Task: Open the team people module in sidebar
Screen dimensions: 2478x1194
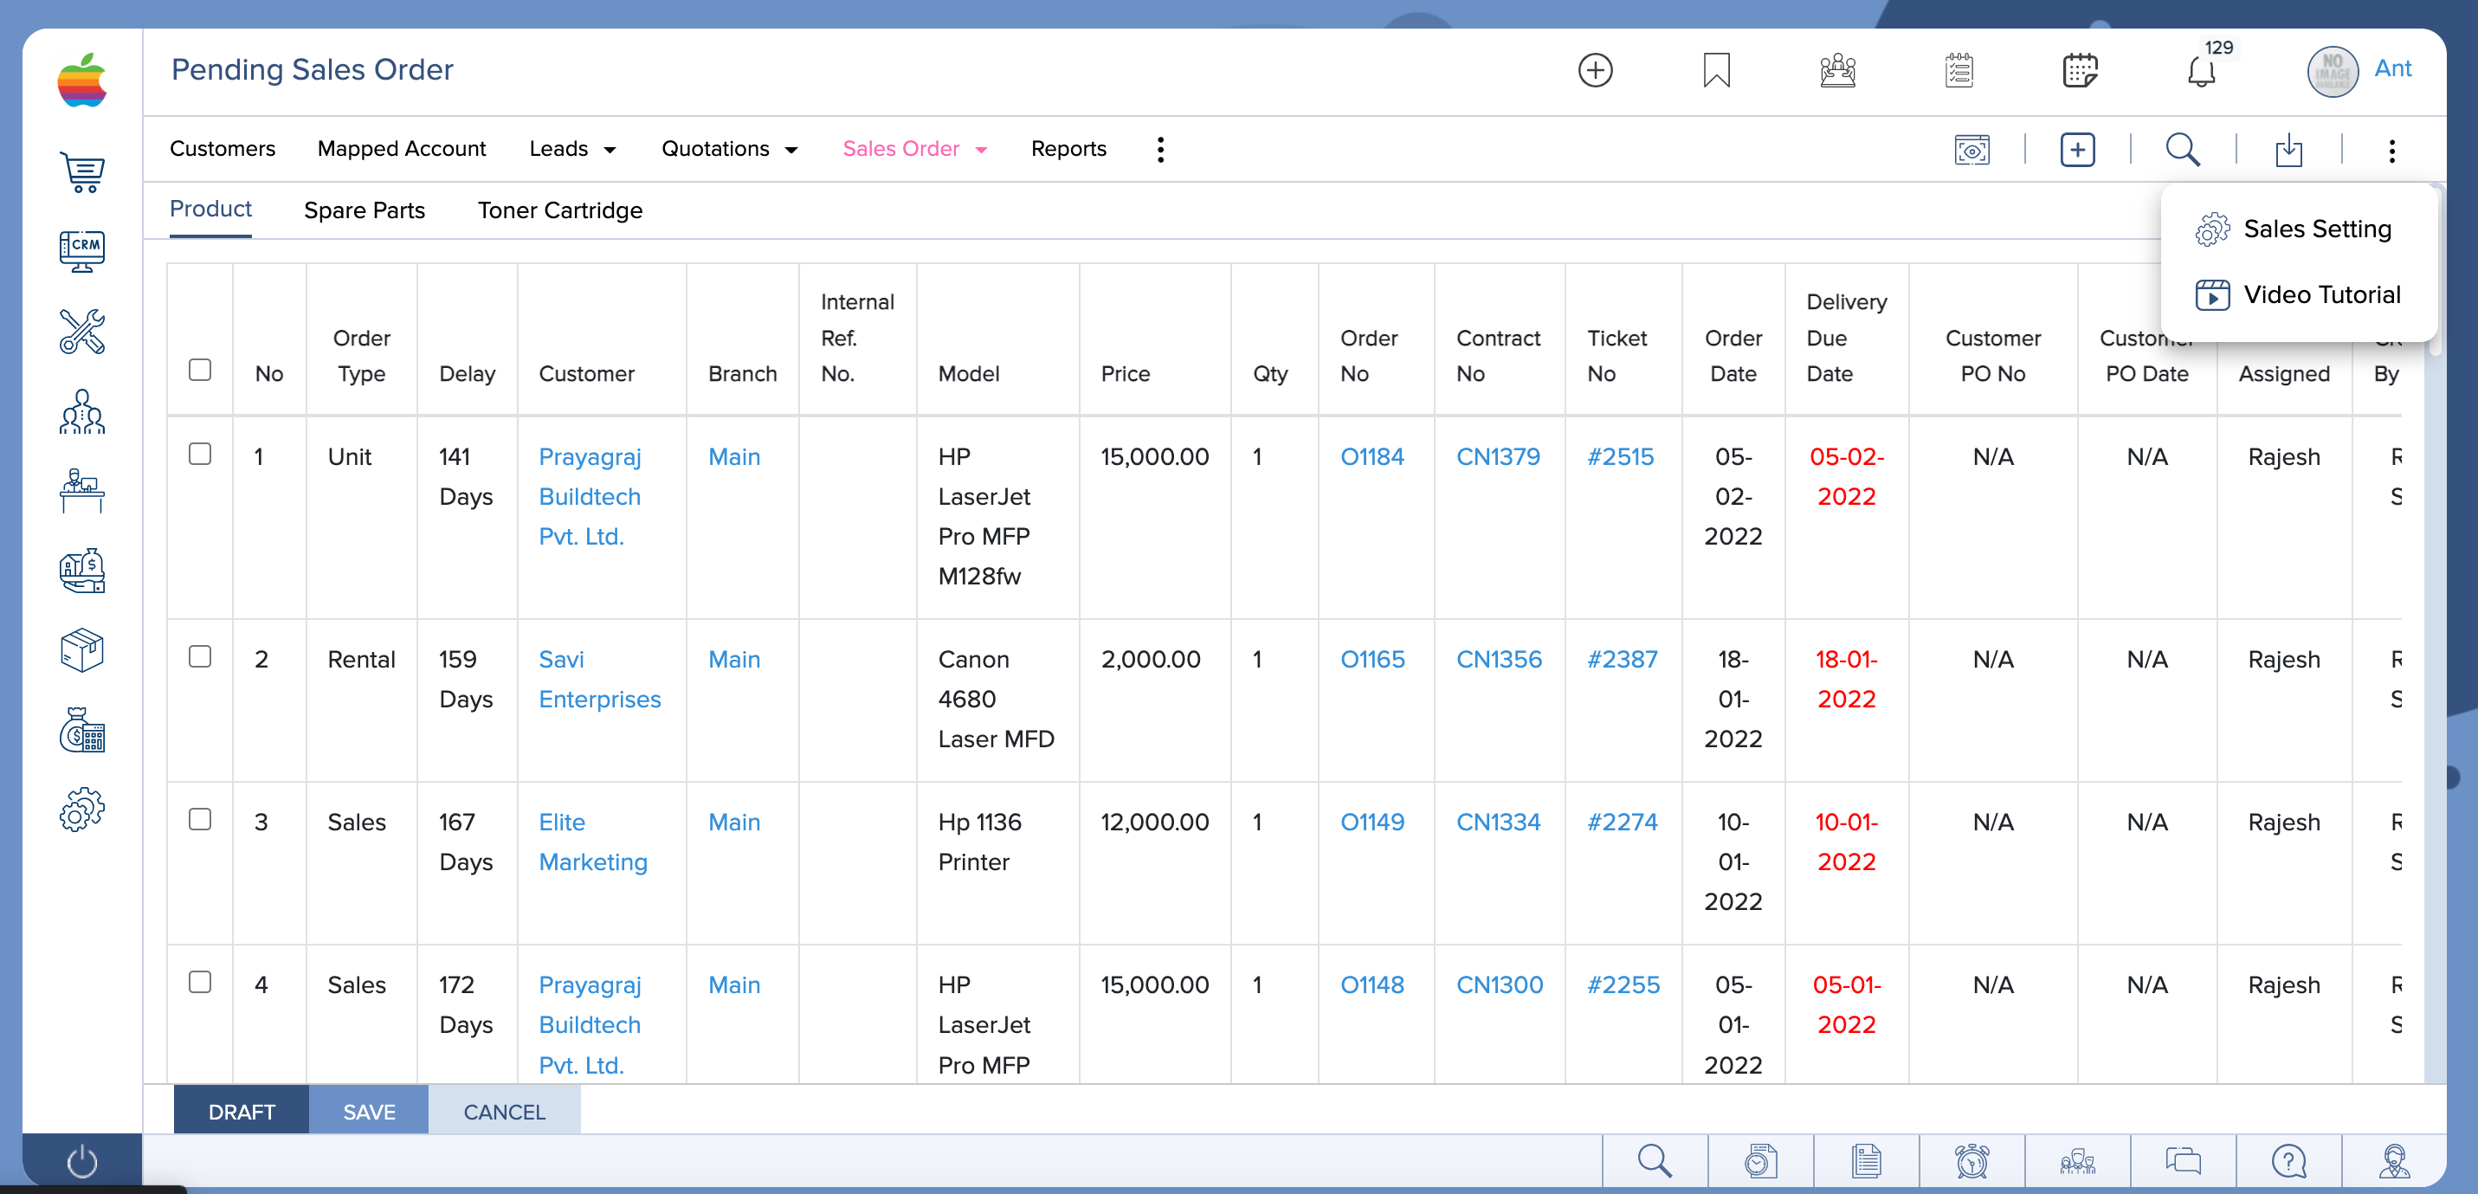Action: (81, 412)
